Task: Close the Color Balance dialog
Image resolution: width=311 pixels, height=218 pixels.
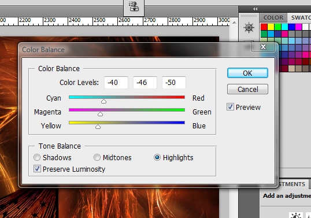Action: tap(263, 47)
